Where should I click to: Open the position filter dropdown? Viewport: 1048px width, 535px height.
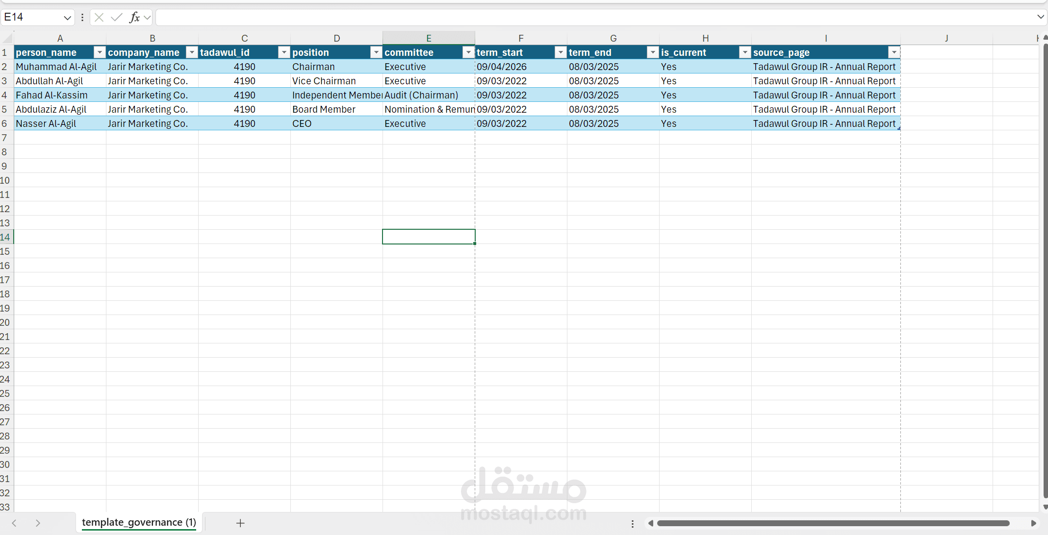[376, 52]
